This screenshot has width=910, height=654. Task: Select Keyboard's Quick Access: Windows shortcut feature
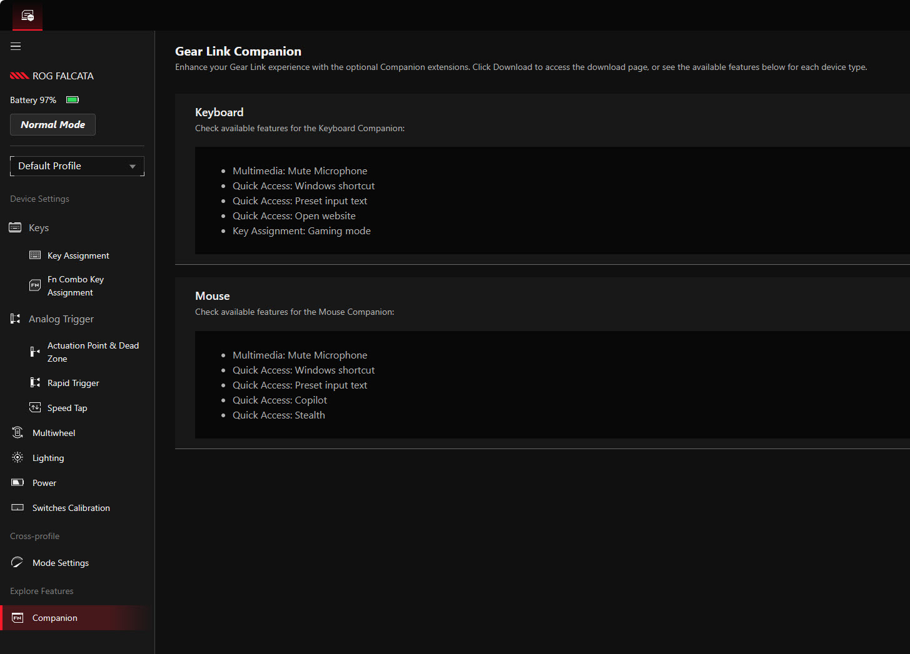[x=304, y=186]
